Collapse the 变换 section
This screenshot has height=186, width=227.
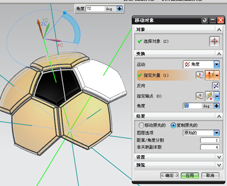tap(219, 54)
